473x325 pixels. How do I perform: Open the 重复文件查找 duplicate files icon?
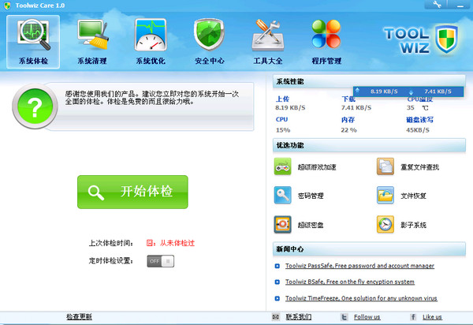click(x=385, y=166)
